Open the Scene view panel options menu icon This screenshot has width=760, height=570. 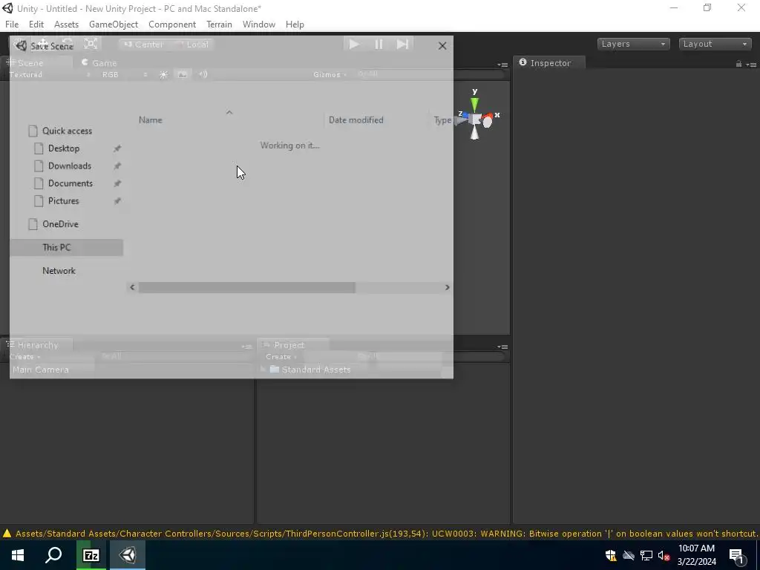[x=502, y=64]
